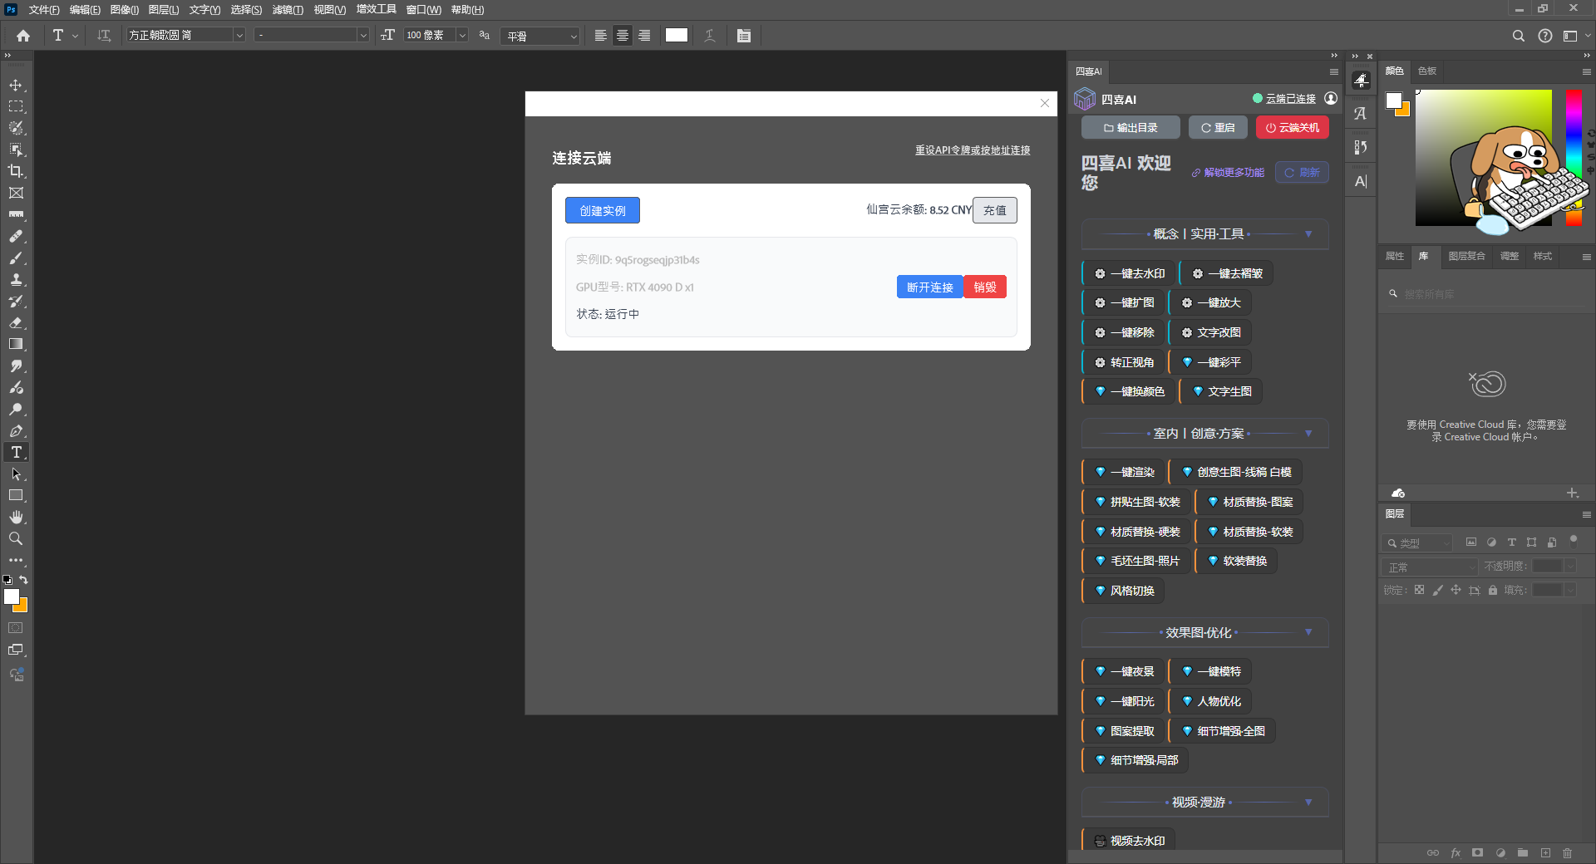Viewport: 1596px width, 864px height.
Task: Click the create warped text icon
Action: [x=709, y=36]
